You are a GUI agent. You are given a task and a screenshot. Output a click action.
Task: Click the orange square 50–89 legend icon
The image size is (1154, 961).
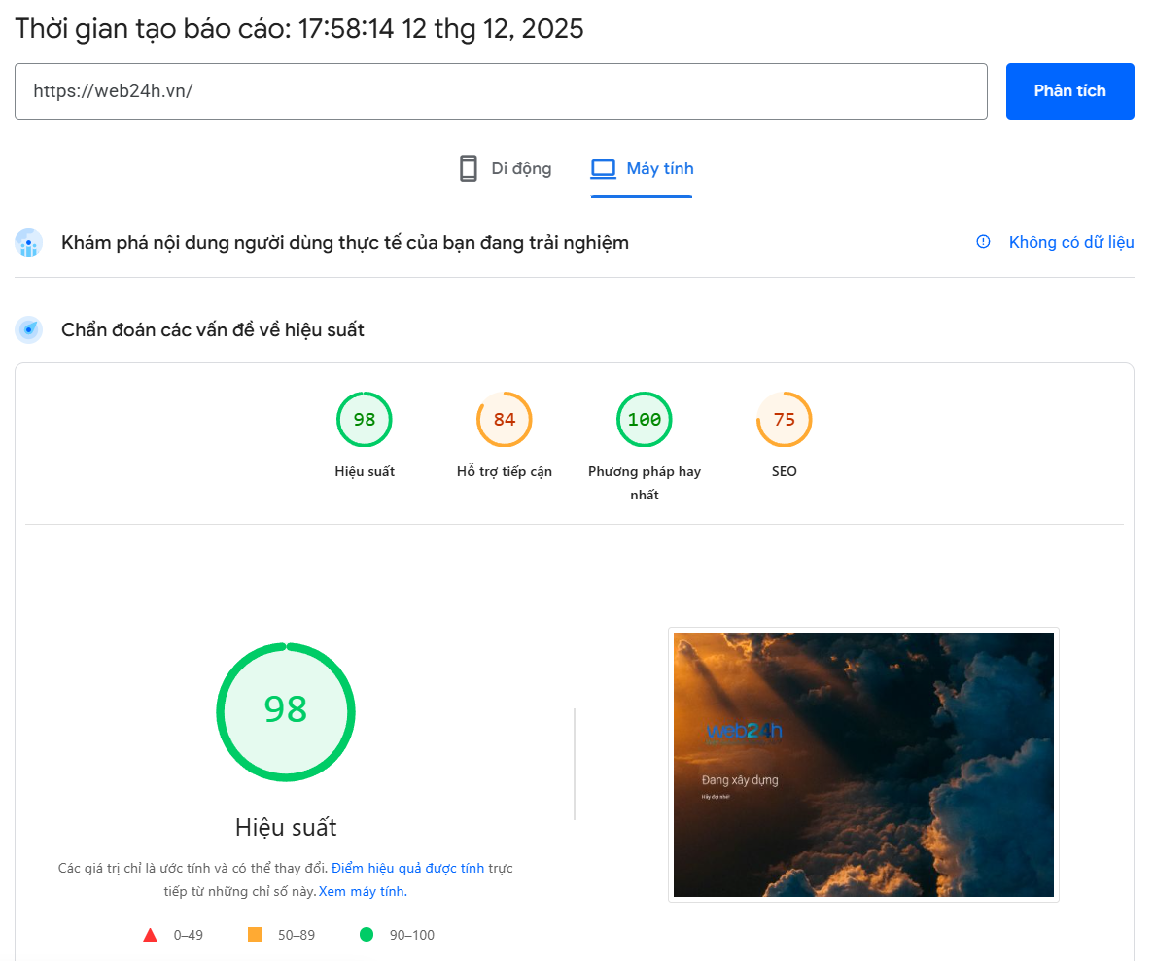(x=255, y=935)
